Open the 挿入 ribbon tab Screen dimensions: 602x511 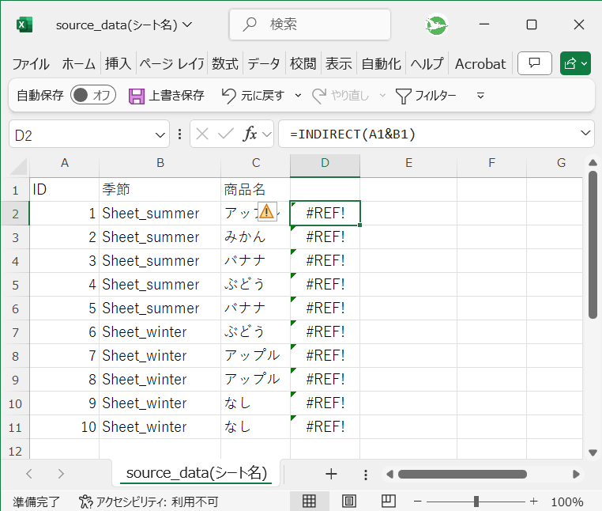[x=119, y=64]
